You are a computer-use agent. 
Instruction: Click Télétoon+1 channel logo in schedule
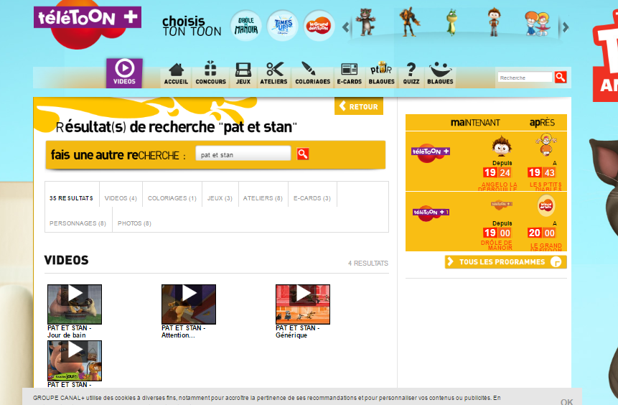click(431, 213)
